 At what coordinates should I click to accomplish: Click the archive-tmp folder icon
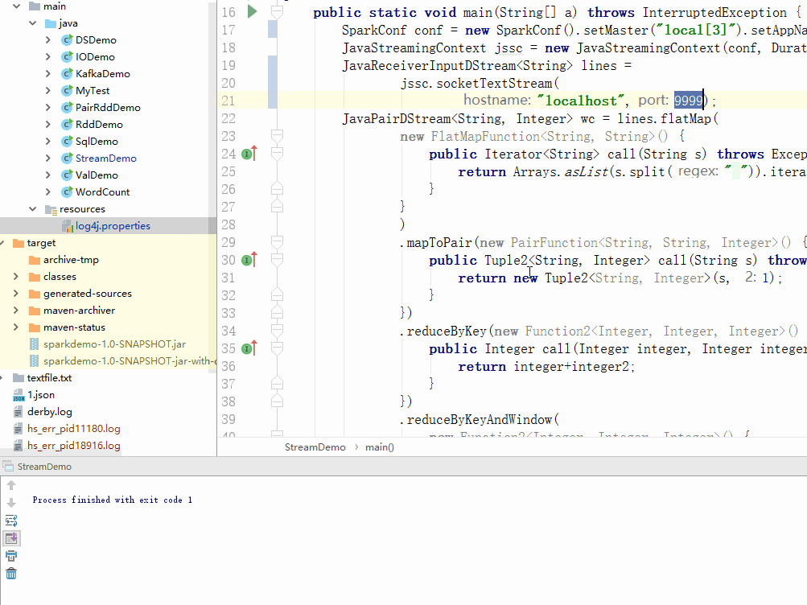point(35,260)
